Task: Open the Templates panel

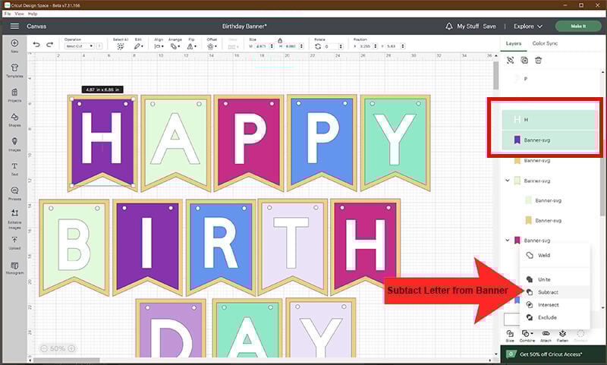Action: coord(14,71)
